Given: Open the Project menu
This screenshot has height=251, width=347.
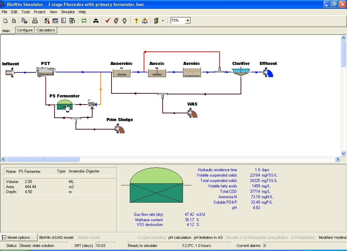Looking at the screenshot, I should (x=40, y=12).
